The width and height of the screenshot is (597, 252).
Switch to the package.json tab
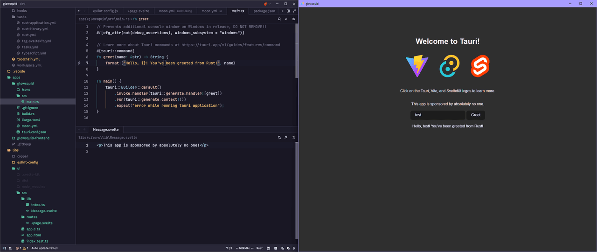pyautogui.click(x=264, y=11)
